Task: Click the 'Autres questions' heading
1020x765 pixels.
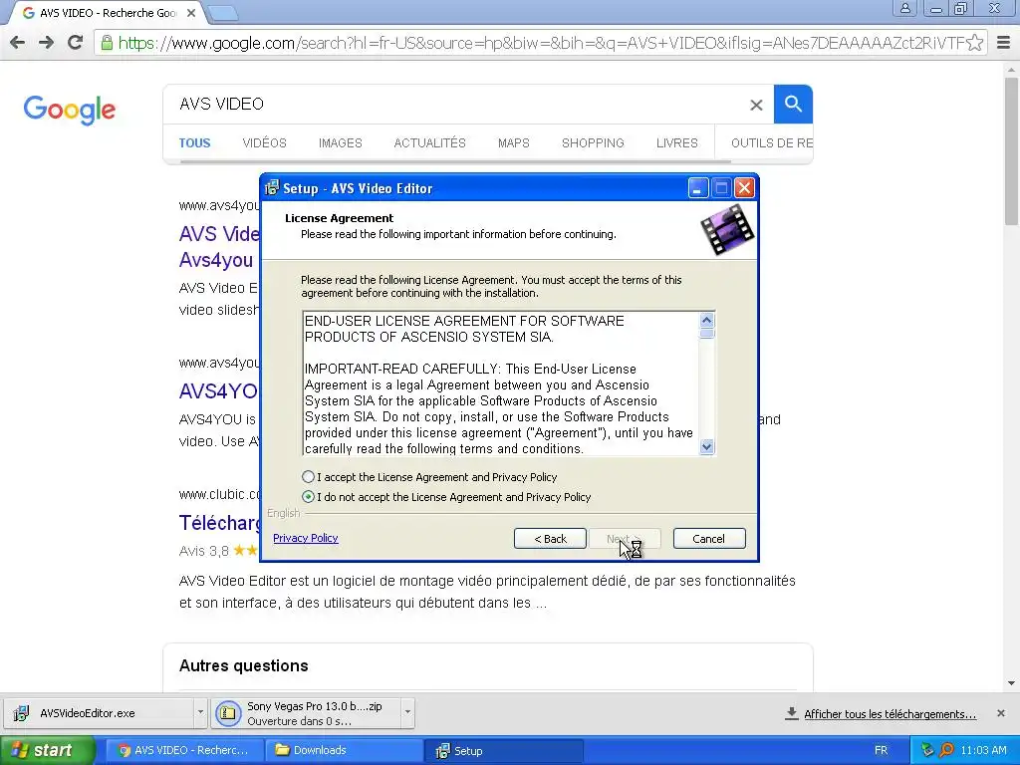Action: click(243, 665)
